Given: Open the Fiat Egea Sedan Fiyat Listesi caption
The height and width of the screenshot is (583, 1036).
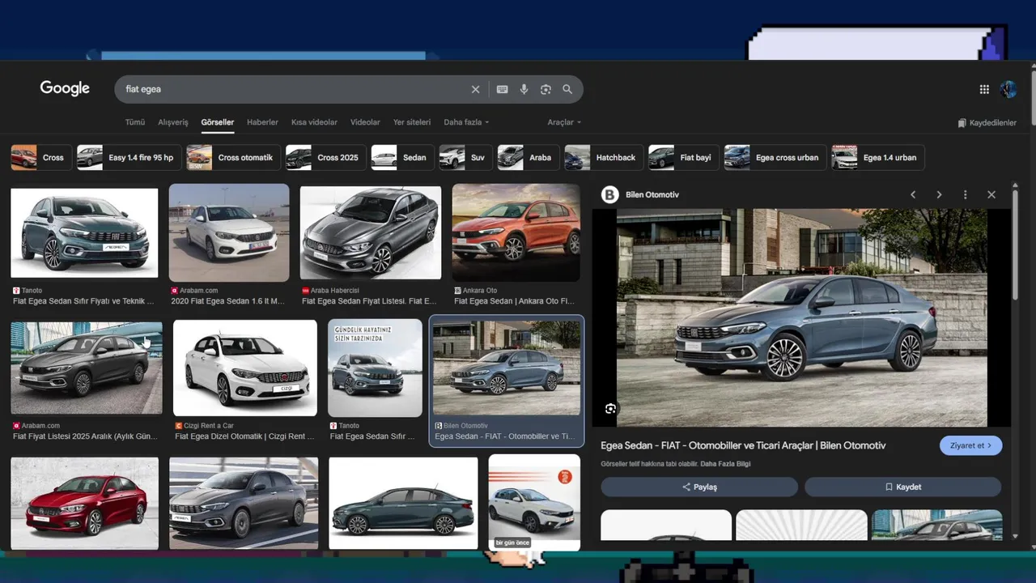Looking at the screenshot, I should click(x=369, y=301).
